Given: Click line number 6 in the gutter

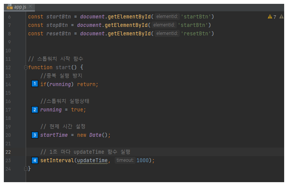Looking at the screenshot, I should click(9, 17).
